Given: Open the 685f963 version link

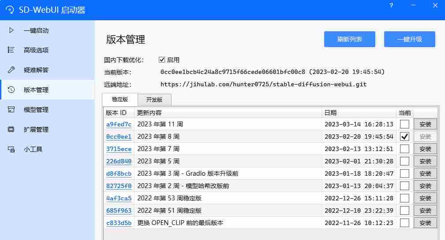Looking at the screenshot, I should click(119, 210).
